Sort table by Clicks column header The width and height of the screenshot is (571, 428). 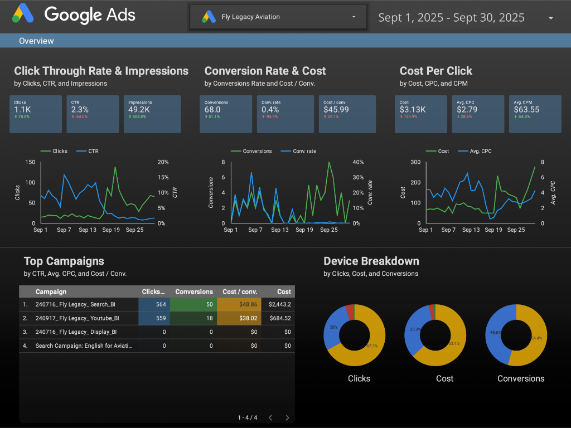(153, 291)
